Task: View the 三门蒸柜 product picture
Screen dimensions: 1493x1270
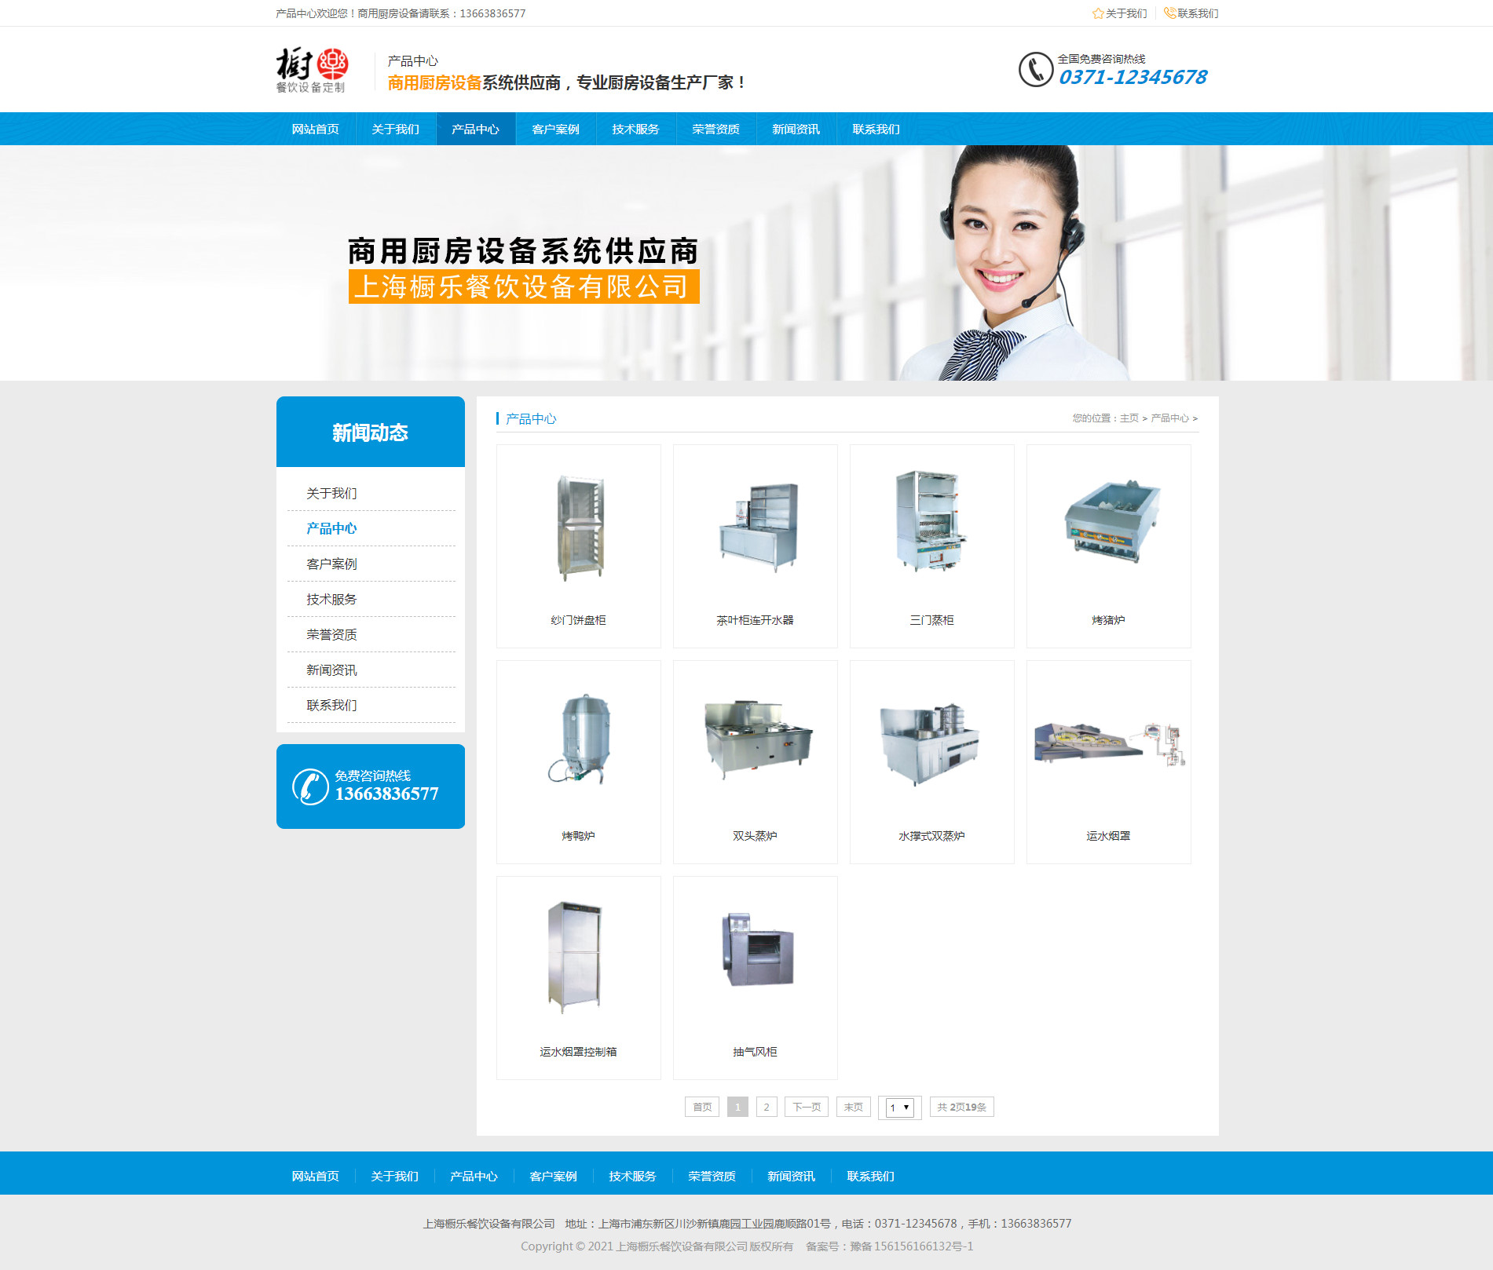Action: tap(931, 522)
